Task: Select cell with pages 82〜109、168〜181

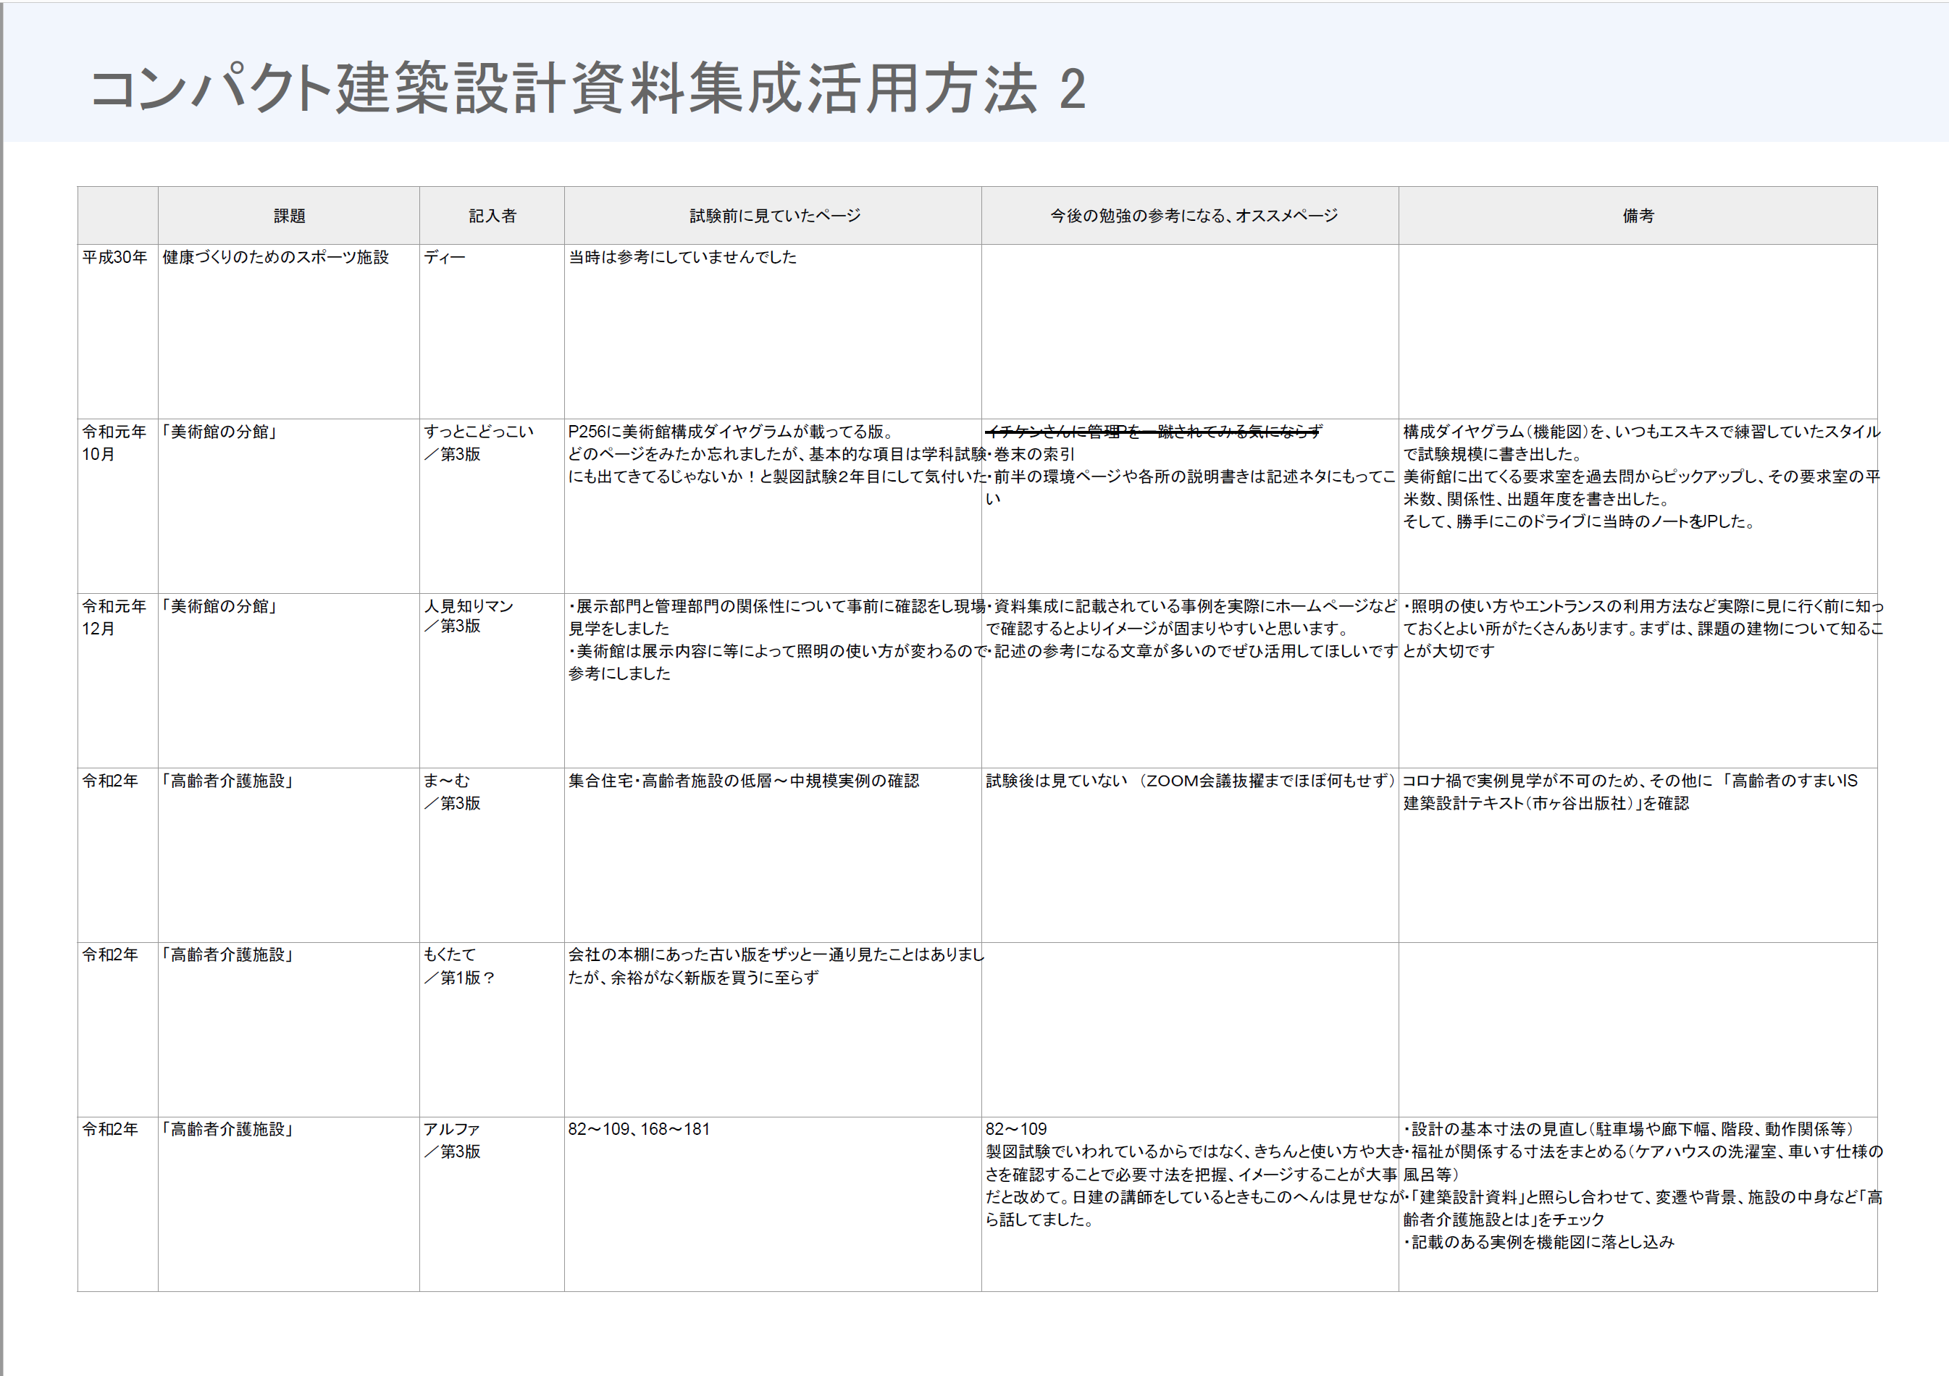Action: [x=638, y=1130]
